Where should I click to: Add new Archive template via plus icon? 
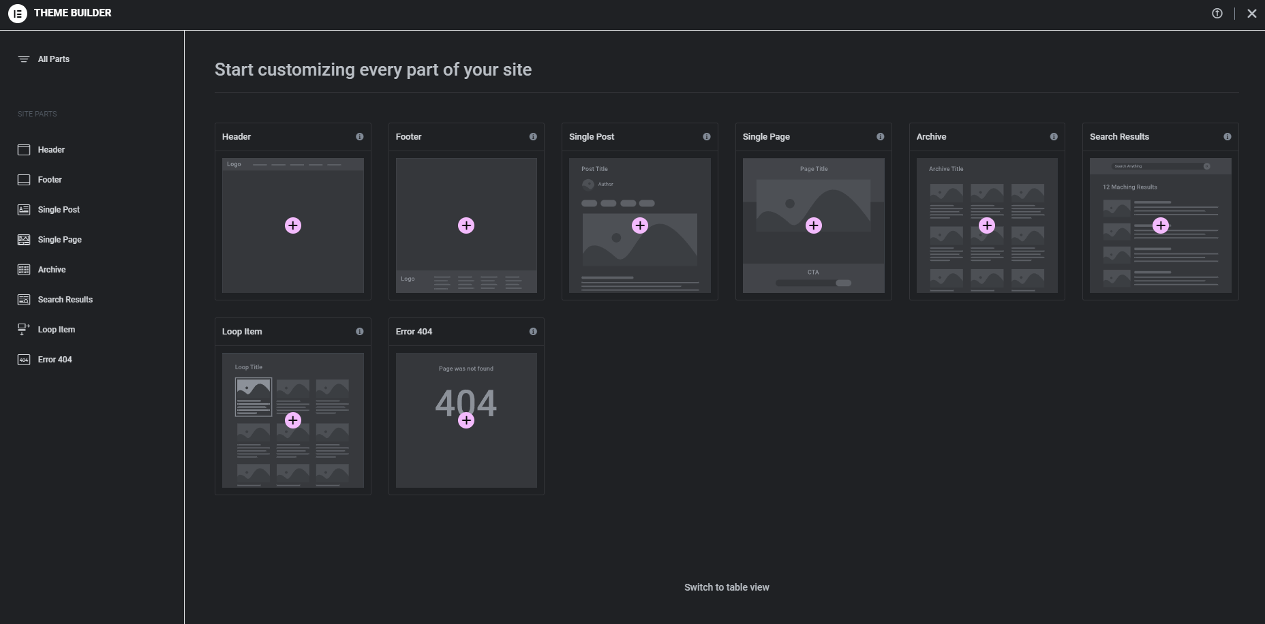click(x=987, y=225)
